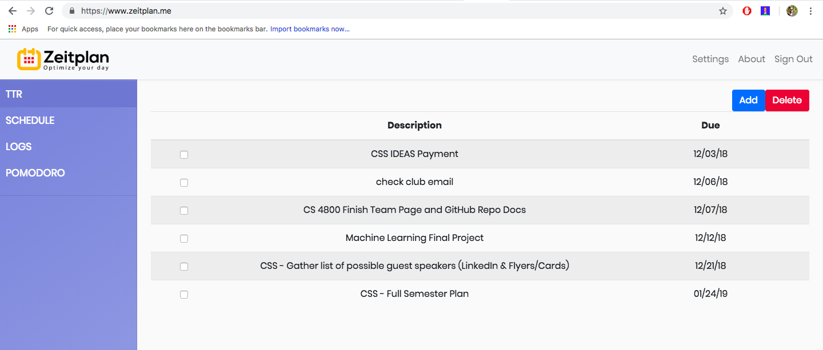Switch to the POMODORO sidebar item
The image size is (823, 350).
[x=69, y=173]
